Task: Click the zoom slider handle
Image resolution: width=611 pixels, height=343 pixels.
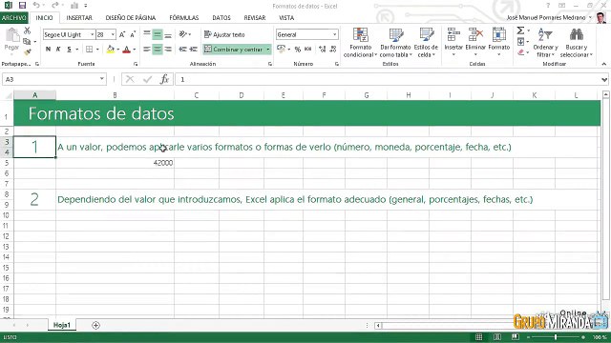Action: pos(556,336)
